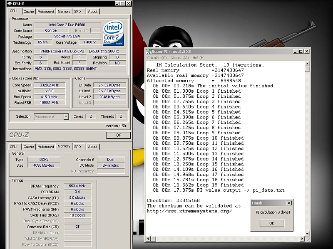The image size is (333, 249).
Task: Click the Core Speed value '3320.2 MHz'
Action: (x=49, y=85)
